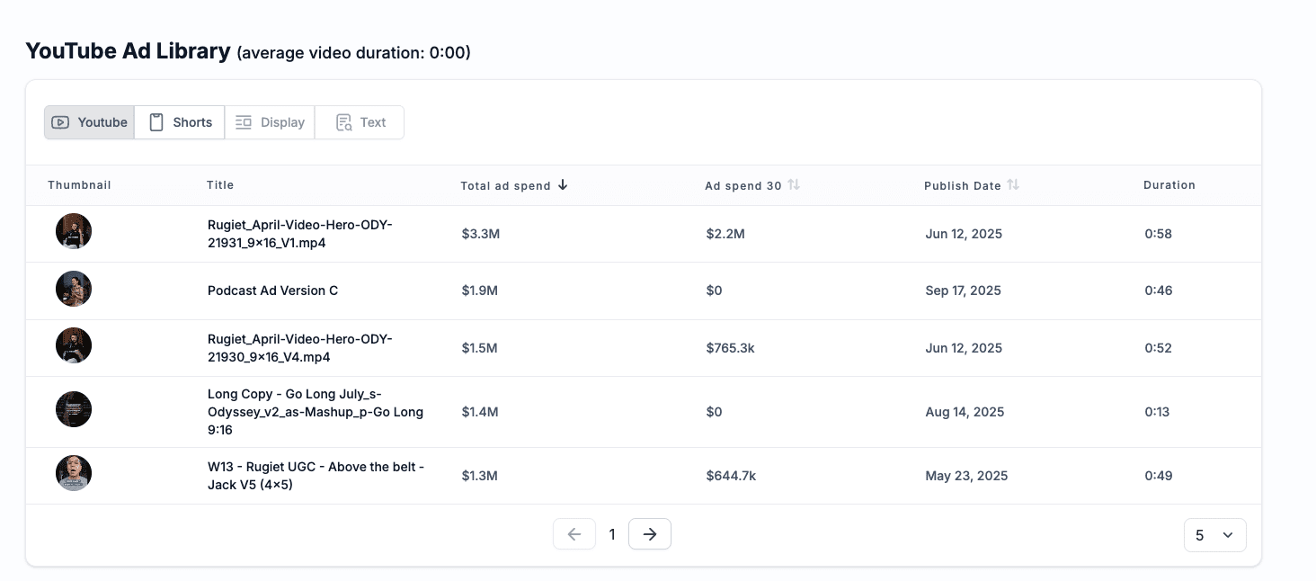
Task: Open Rugiet_April-Video-Hero-ODY-21930 V4 title
Action: click(x=300, y=348)
